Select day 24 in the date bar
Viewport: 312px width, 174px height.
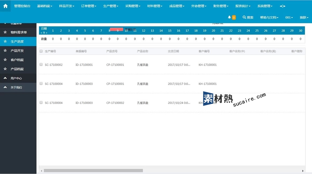point(248,31)
